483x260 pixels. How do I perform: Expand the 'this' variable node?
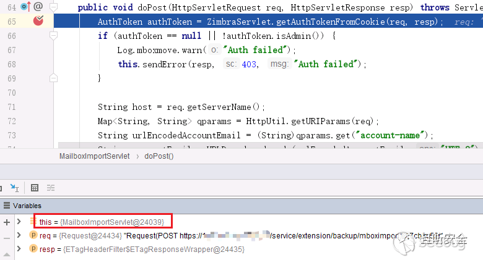tap(19, 222)
